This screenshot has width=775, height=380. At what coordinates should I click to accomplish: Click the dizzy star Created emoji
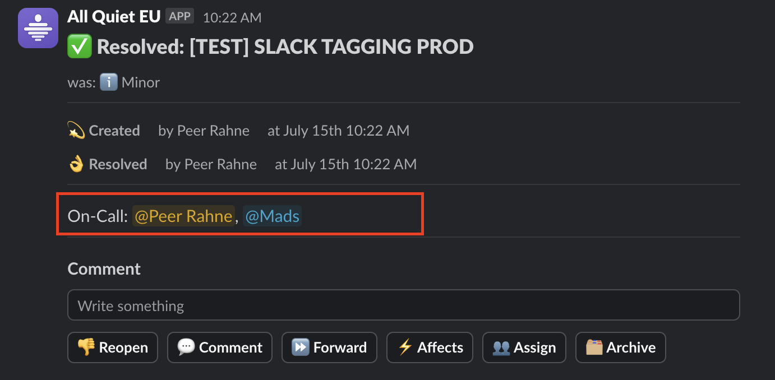click(76, 131)
